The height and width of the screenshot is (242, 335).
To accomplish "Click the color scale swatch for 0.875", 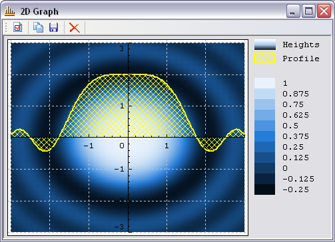I will (264, 94).
